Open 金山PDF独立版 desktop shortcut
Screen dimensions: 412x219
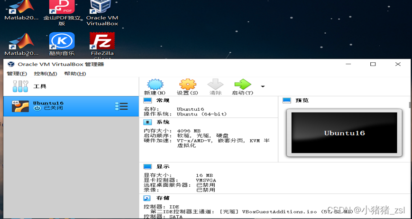tap(62, 13)
